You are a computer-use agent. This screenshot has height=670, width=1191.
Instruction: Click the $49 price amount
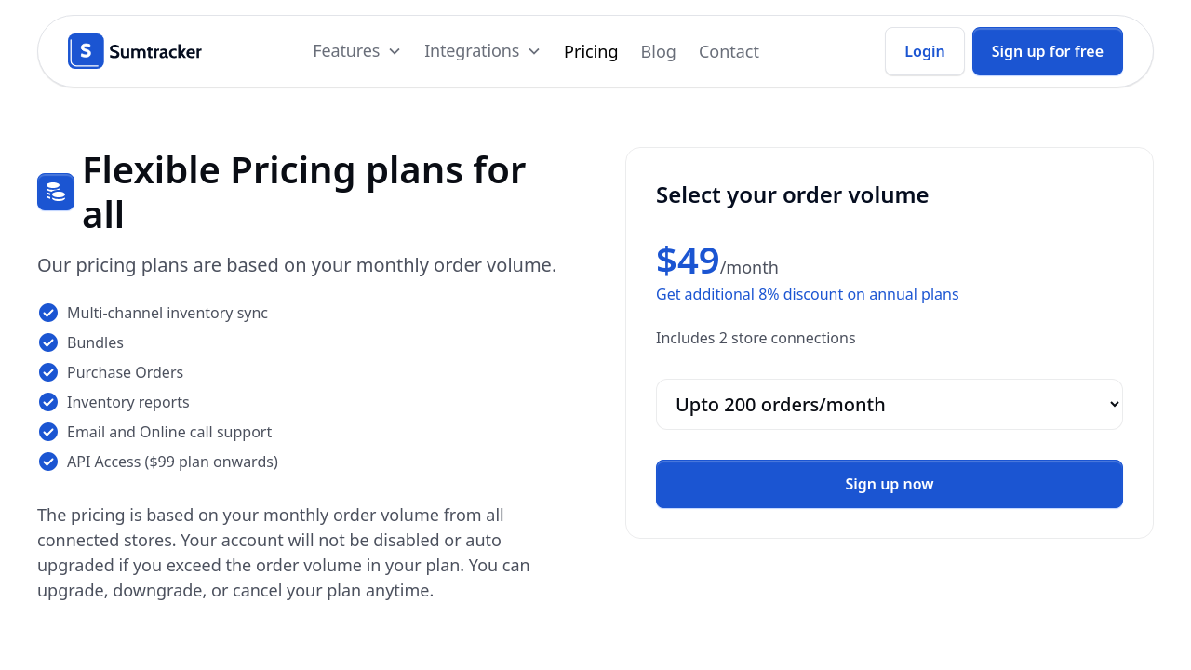click(688, 261)
